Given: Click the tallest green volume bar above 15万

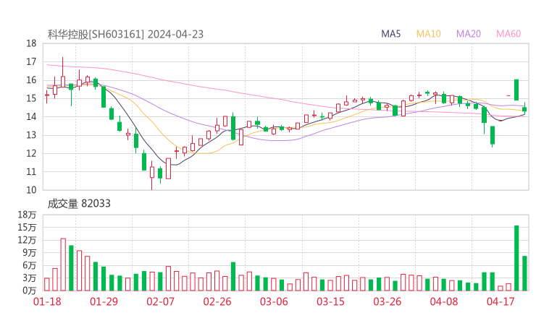Looking at the screenshot, I should point(516,258).
